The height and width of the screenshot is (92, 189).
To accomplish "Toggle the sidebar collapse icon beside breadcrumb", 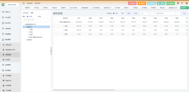I will [23, 3].
